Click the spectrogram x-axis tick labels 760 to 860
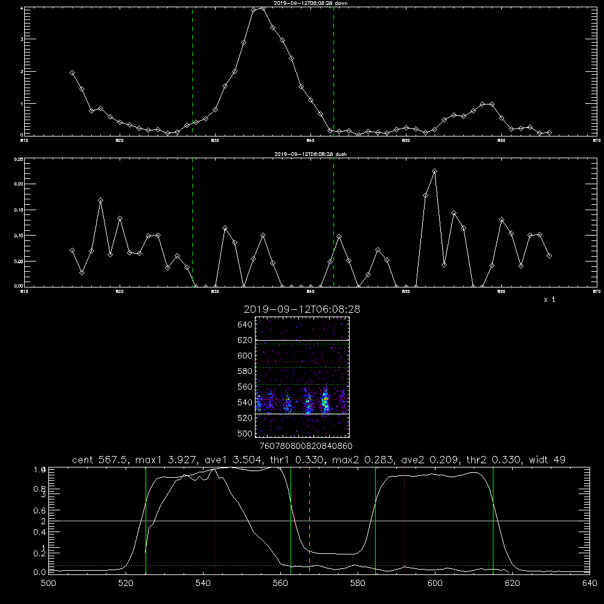Image resolution: width=604 pixels, height=604 pixels. tap(306, 446)
